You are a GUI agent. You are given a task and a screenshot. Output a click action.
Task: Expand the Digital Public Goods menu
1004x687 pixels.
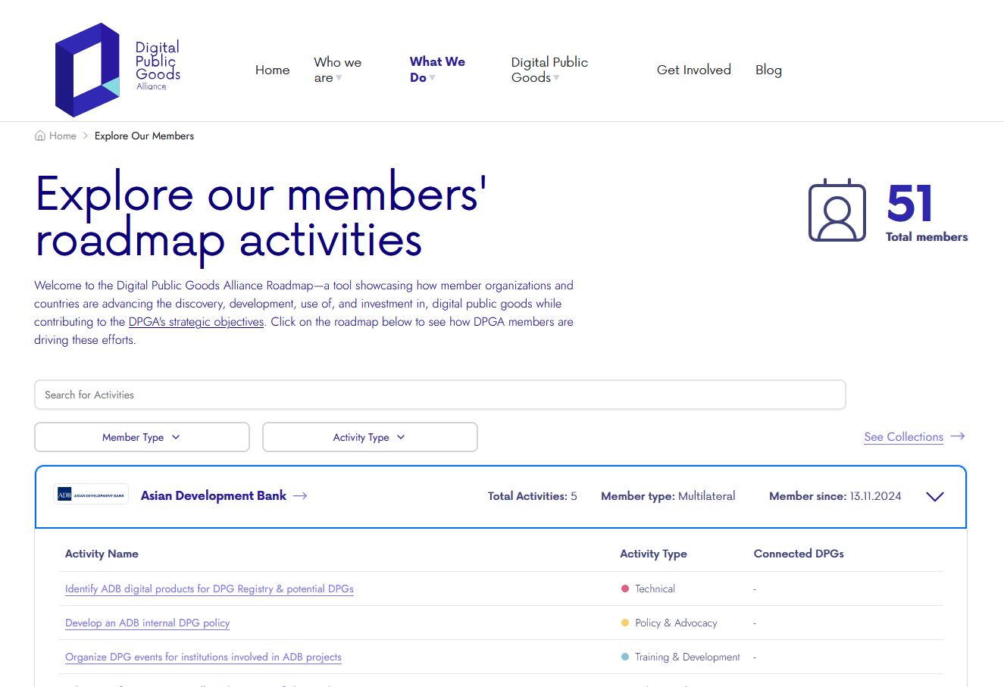549,70
